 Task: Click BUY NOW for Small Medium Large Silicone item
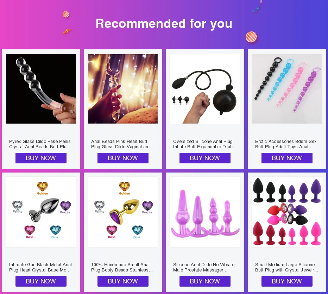pos(287,281)
